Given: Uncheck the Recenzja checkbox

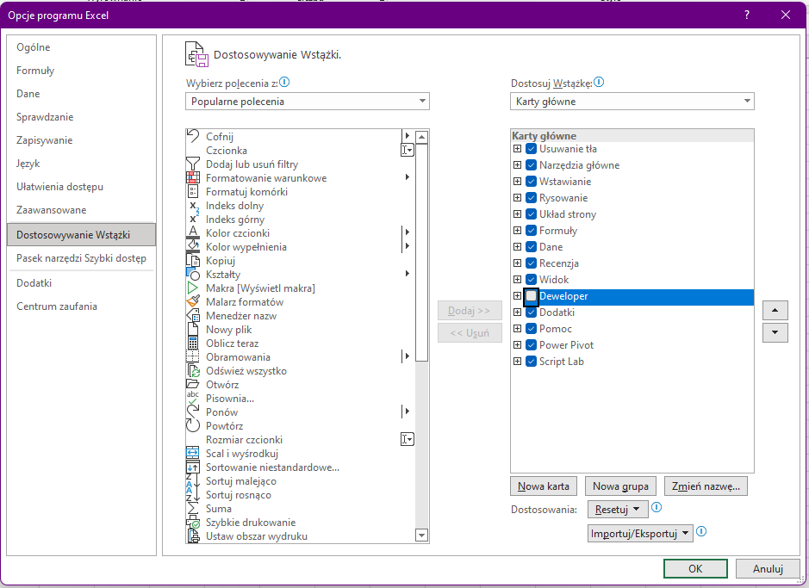Looking at the screenshot, I should 531,263.
